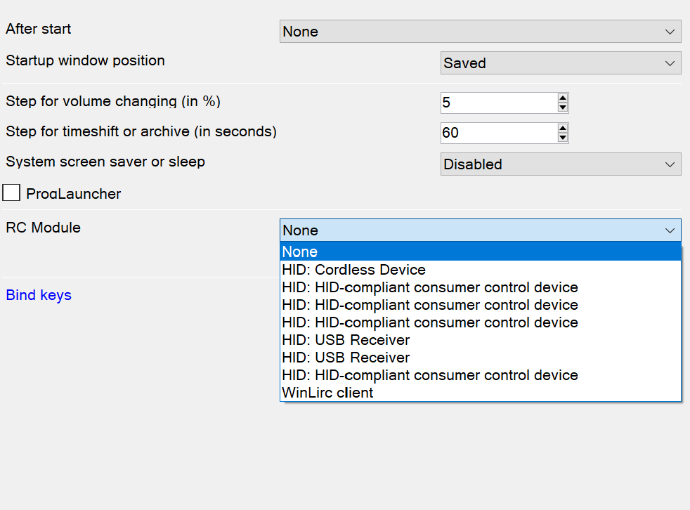Decrease the volume changing step value
The width and height of the screenshot is (690, 510).
point(562,107)
